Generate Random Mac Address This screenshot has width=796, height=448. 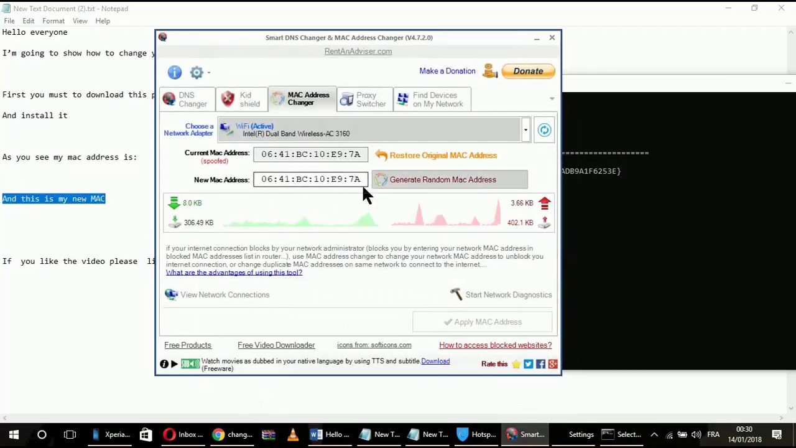point(450,180)
